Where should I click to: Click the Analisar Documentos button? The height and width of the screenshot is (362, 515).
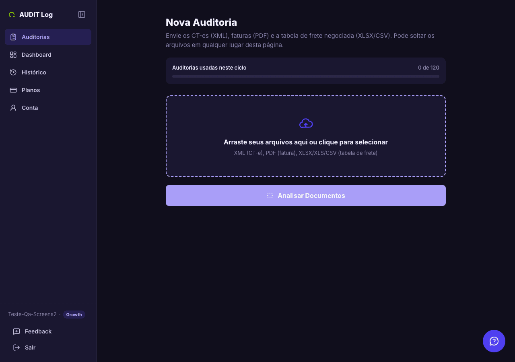click(306, 195)
